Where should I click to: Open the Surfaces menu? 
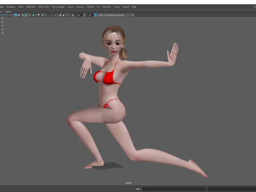tap(81, 7)
